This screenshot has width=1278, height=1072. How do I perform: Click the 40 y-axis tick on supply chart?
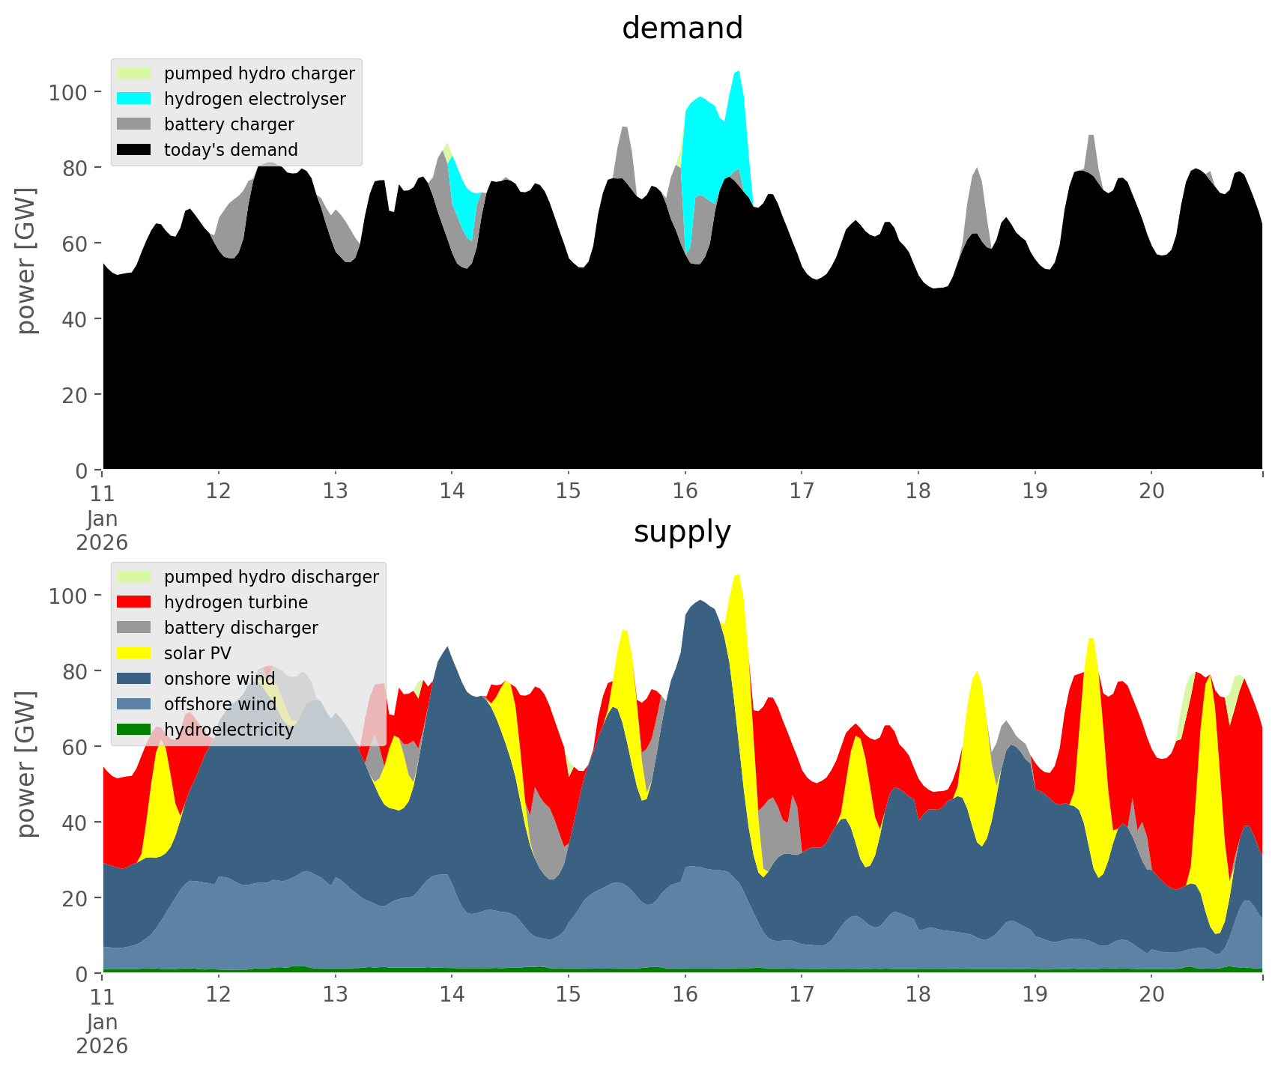point(73,823)
